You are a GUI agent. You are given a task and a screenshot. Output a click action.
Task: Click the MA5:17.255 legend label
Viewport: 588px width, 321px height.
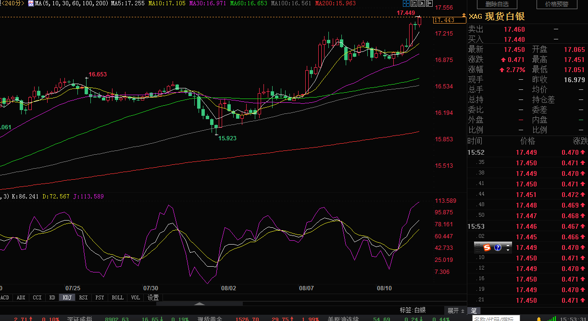point(127,3)
